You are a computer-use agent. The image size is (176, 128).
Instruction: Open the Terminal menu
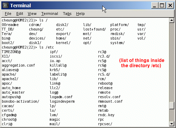50,14
